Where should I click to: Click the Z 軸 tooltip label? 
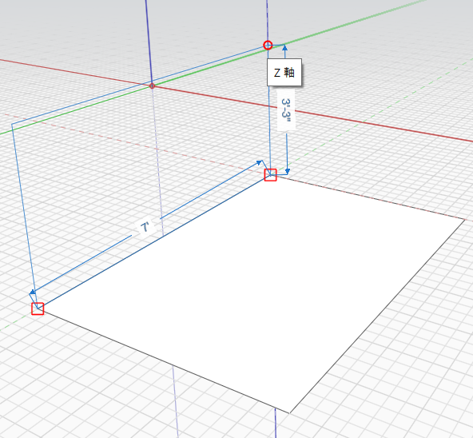tap(284, 73)
